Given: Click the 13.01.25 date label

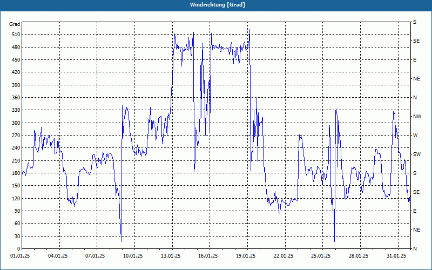Looking at the screenshot, I should point(171,256).
